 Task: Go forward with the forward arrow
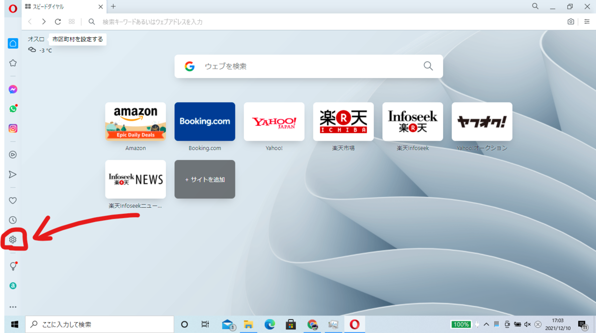(44, 22)
